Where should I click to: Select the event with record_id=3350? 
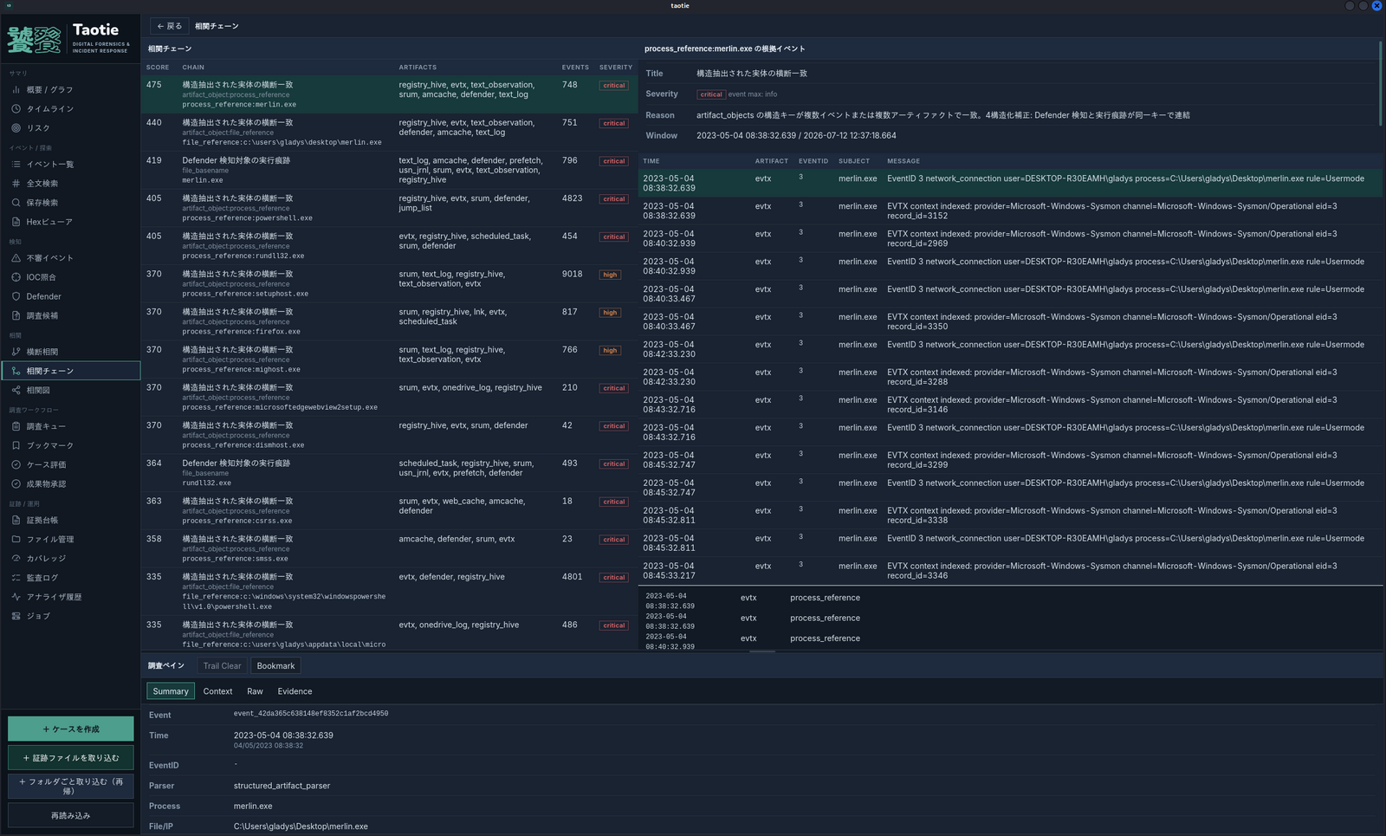pos(1011,321)
